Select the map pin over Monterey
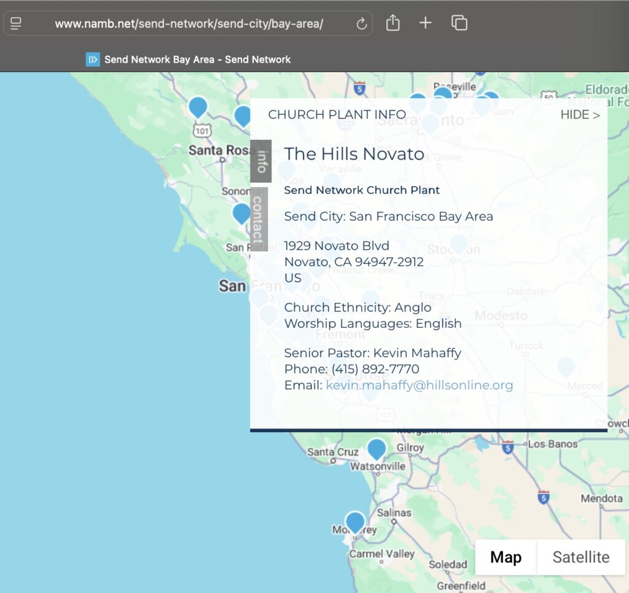 click(x=355, y=522)
